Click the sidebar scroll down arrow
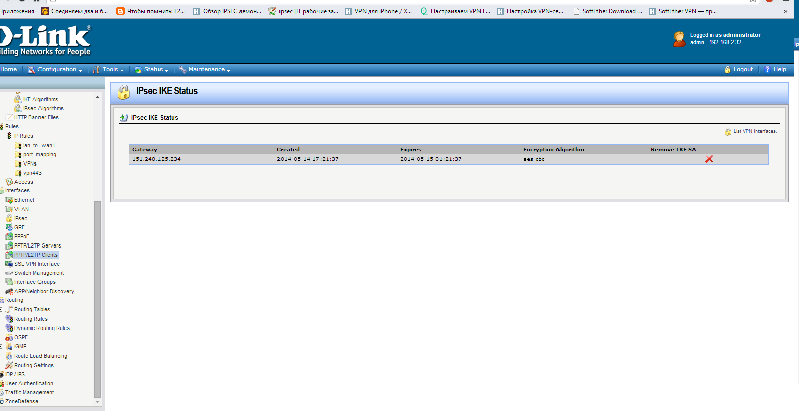Viewport: 799px width, 411px height. tap(98, 402)
